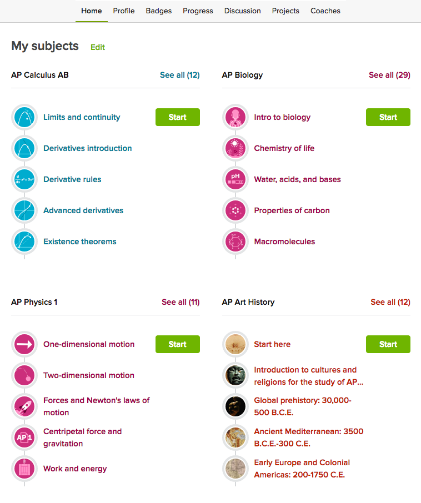Click the Limits and continuity circle icon
Image resolution: width=421 pixels, height=503 pixels.
click(x=24, y=117)
